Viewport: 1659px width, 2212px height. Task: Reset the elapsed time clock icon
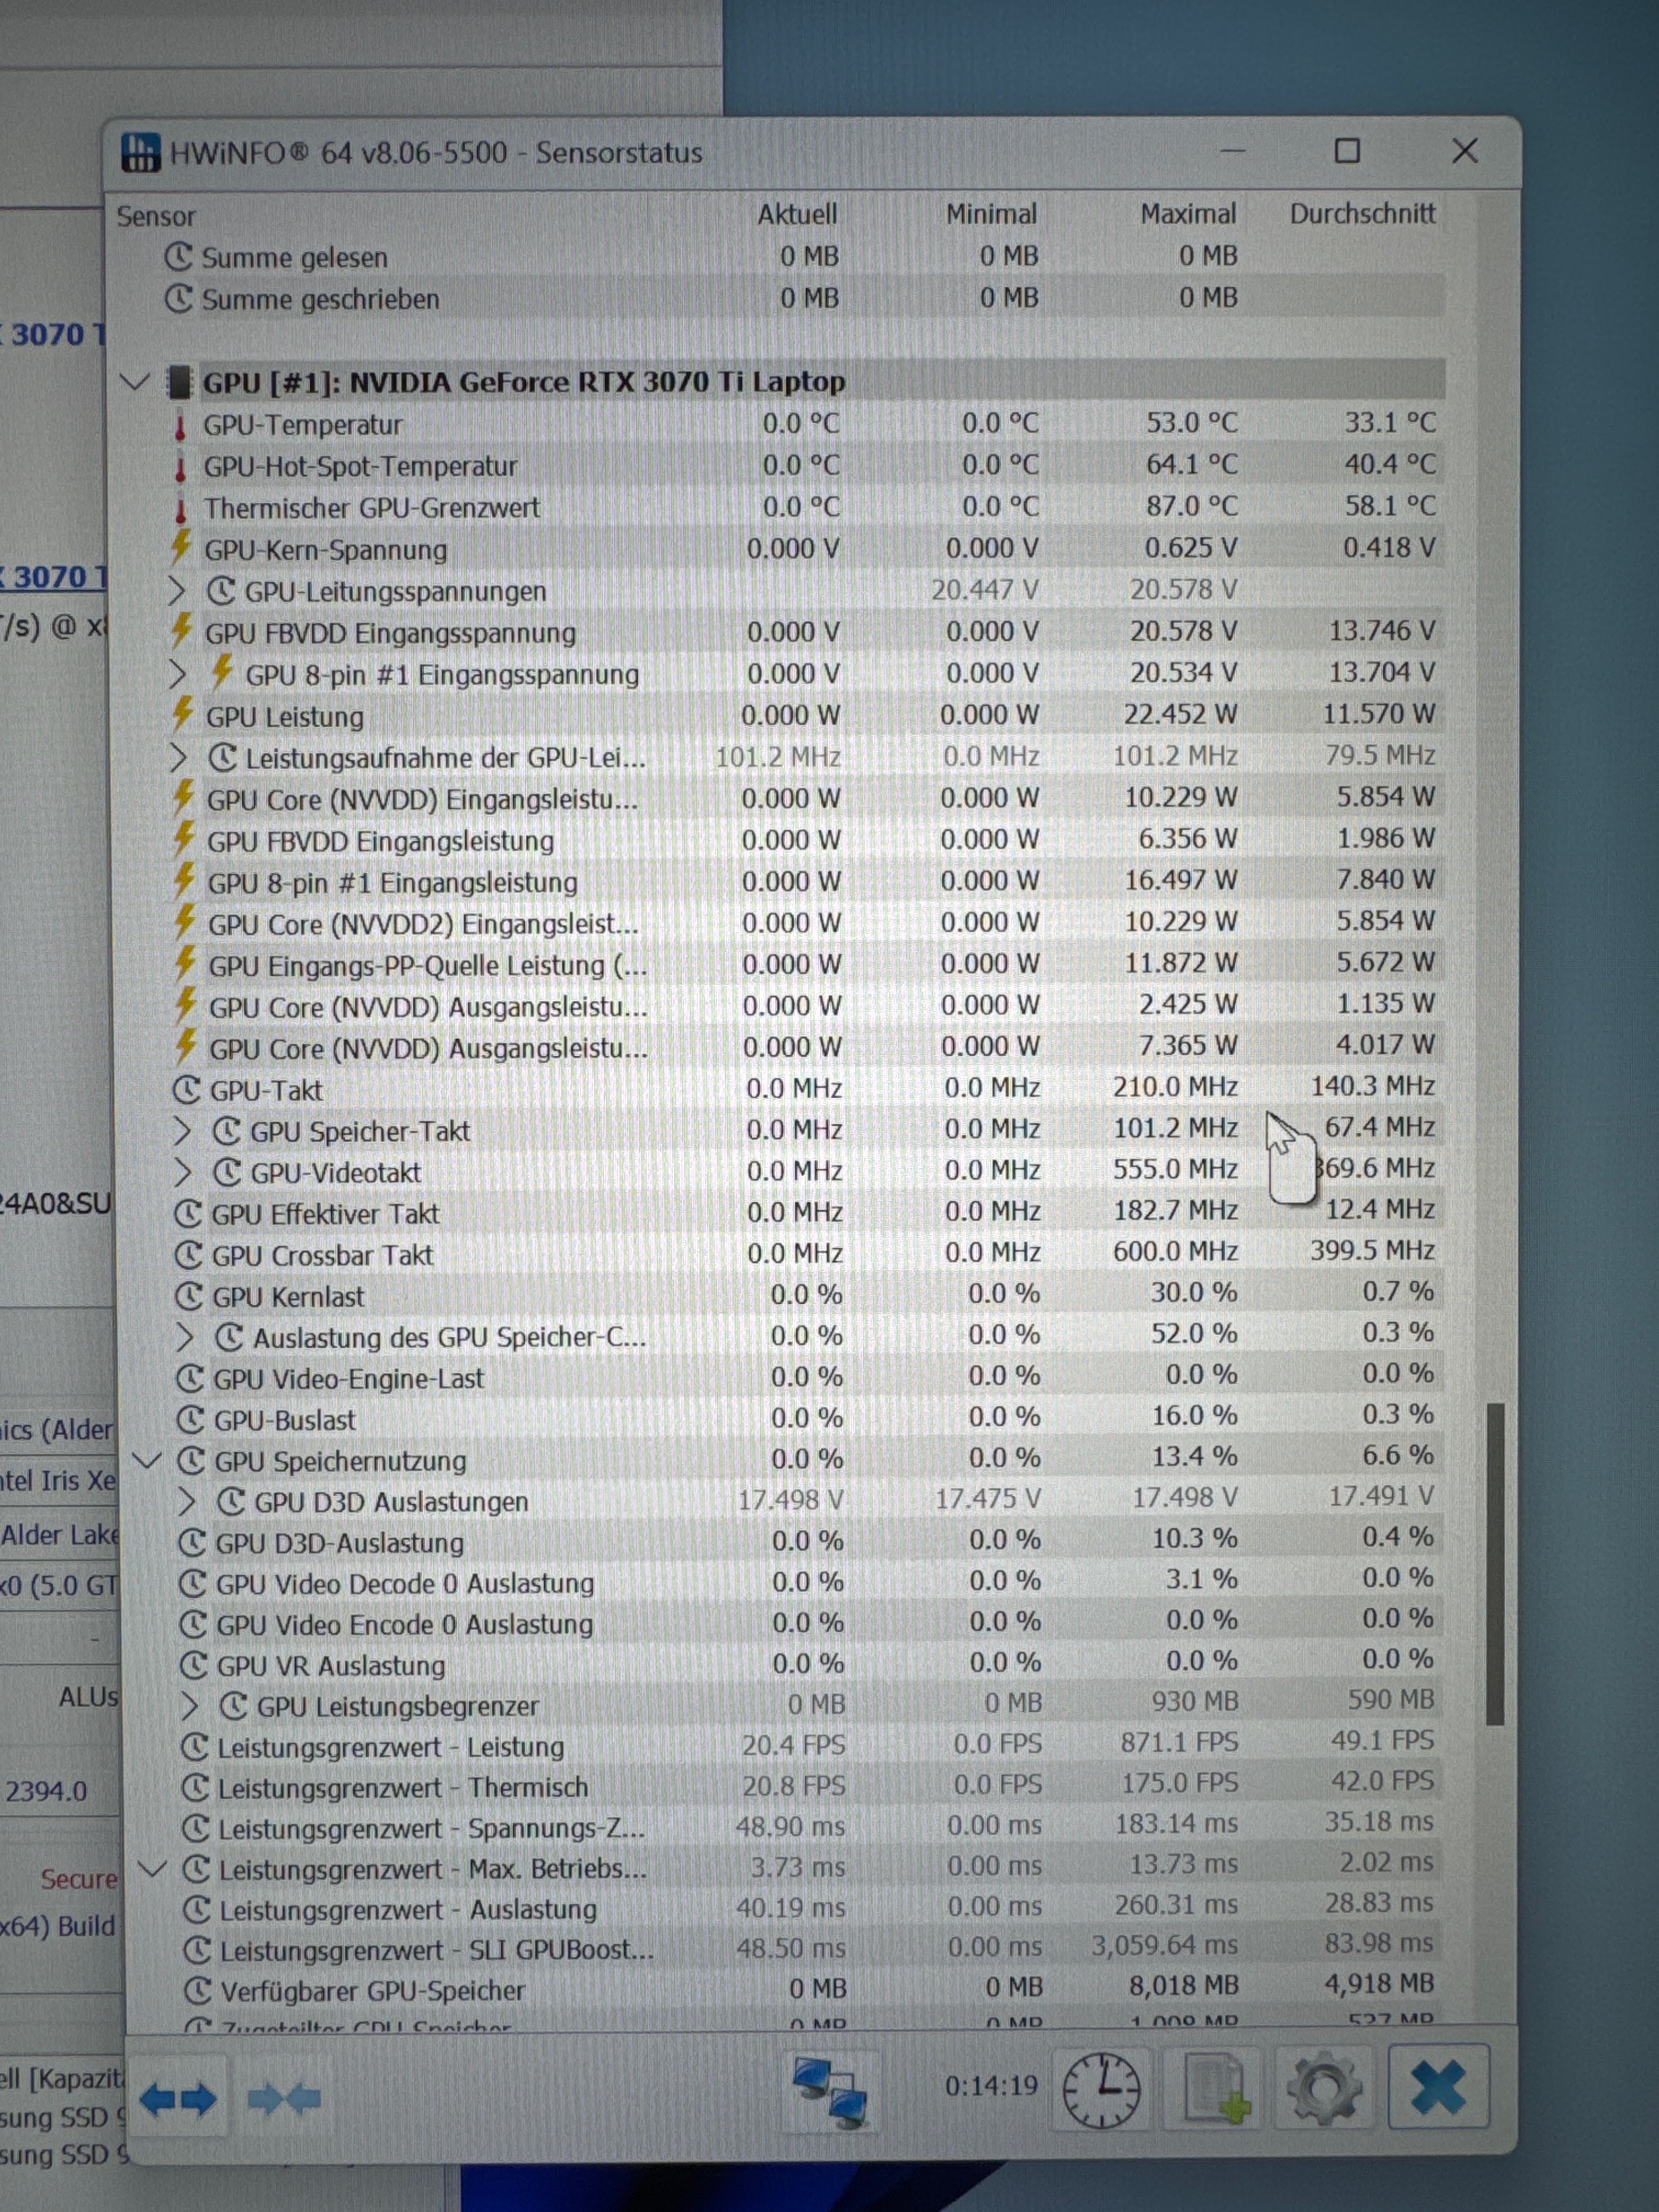click(1101, 2090)
